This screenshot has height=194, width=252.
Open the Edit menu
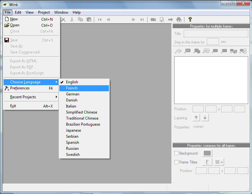tap(18, 12)
